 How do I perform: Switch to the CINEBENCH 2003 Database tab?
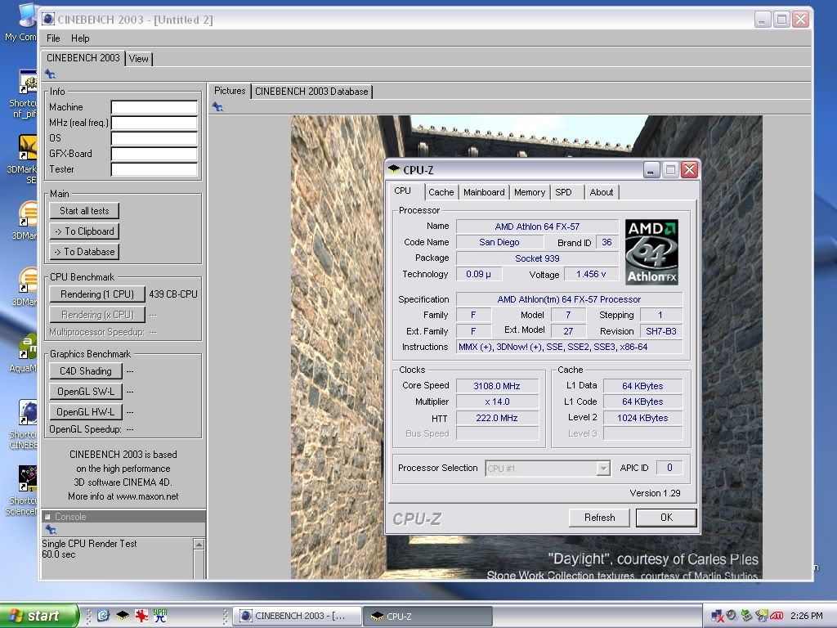tap(311, 92)
